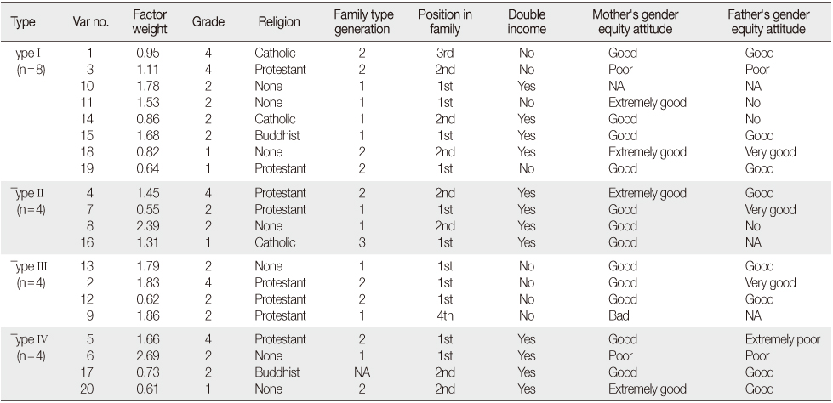Click the Mother's gender equity attitude header
Image resolution: width=833 pixels, height=403 pixels.
click(636, 22)
